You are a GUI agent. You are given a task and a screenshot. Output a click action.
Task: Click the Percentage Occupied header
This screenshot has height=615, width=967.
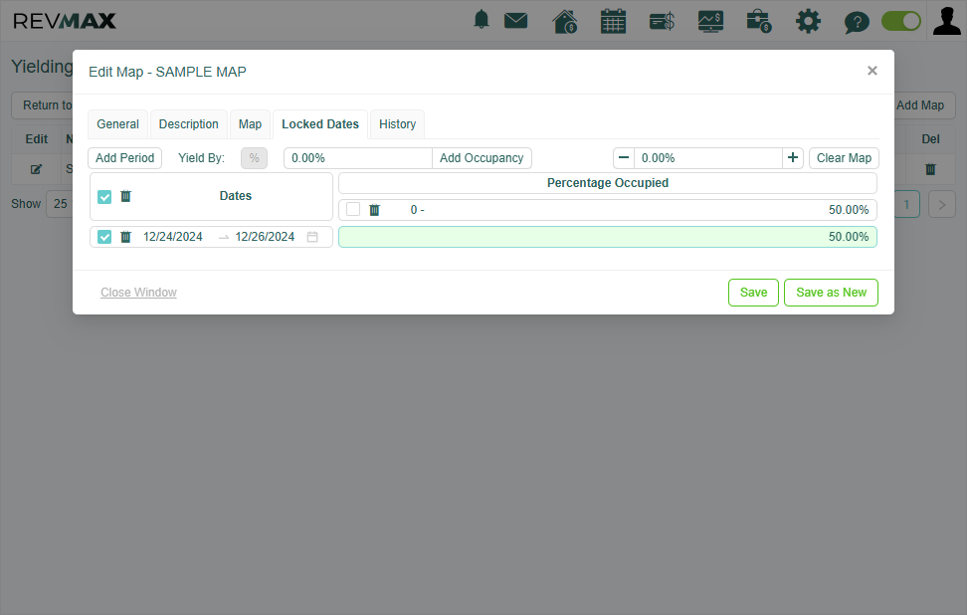[x=608, y=183]
